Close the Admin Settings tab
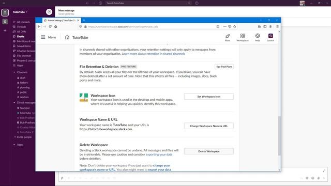Screen dimensions: 331x186 [78, 20]
